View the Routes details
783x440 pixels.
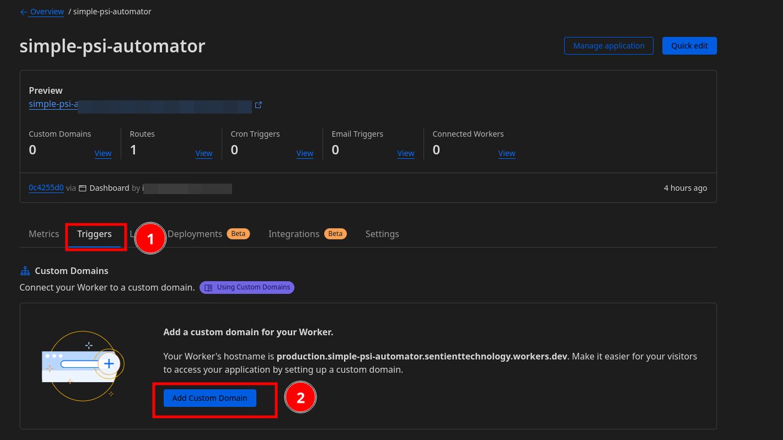pyautogui.click(x=204, y=153)
